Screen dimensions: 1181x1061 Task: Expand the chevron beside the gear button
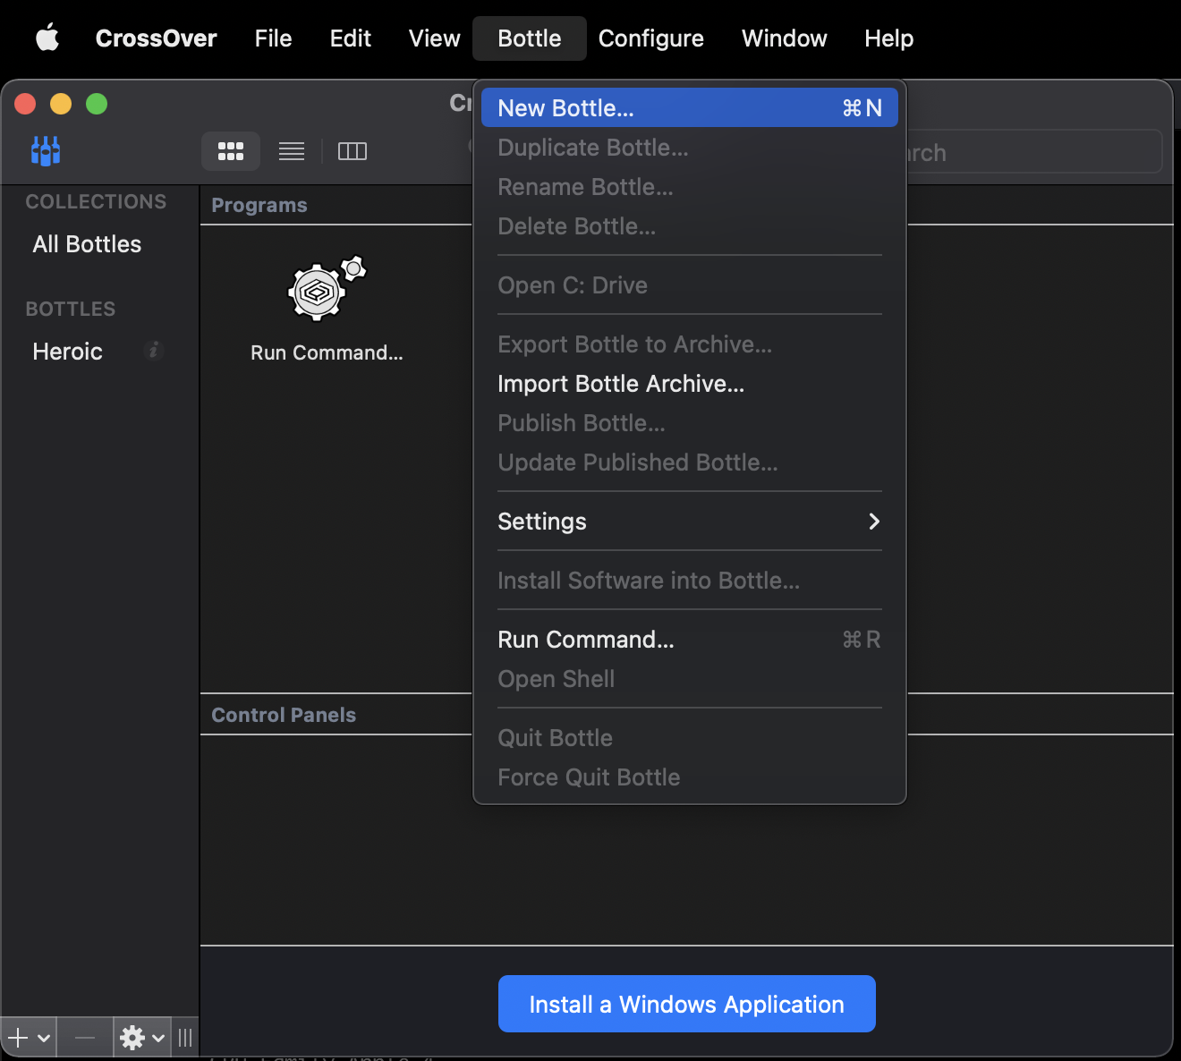click(158, 1039)
